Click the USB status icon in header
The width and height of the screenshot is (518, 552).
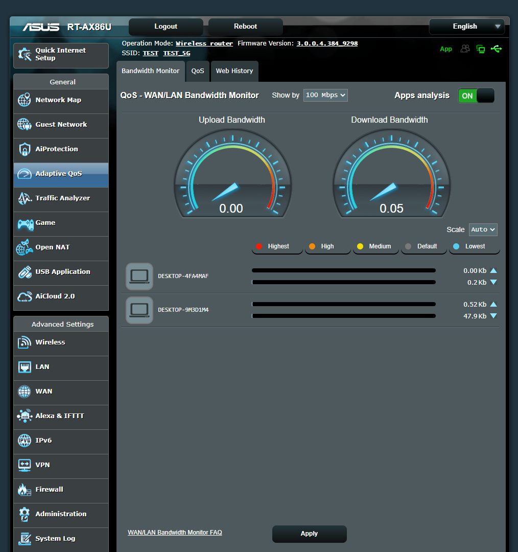pyautogui.click(x=497, y=49)
